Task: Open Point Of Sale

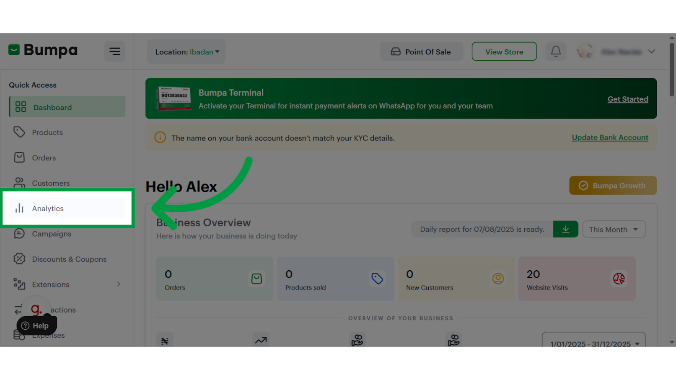Action: pos(421,52)
